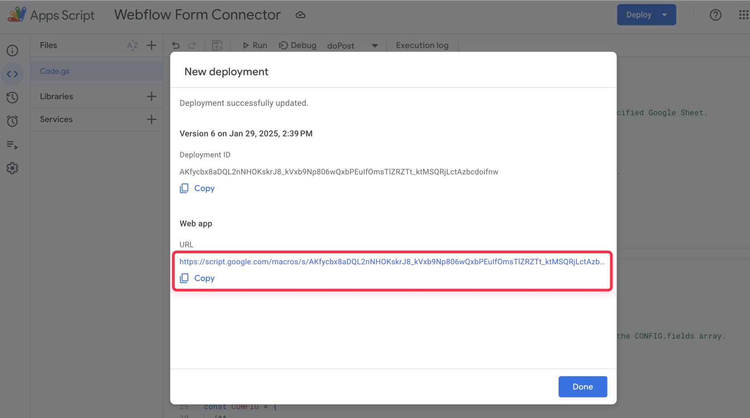
Task: Click Copy text for Web app URL
Action: (x=204, y=278)
